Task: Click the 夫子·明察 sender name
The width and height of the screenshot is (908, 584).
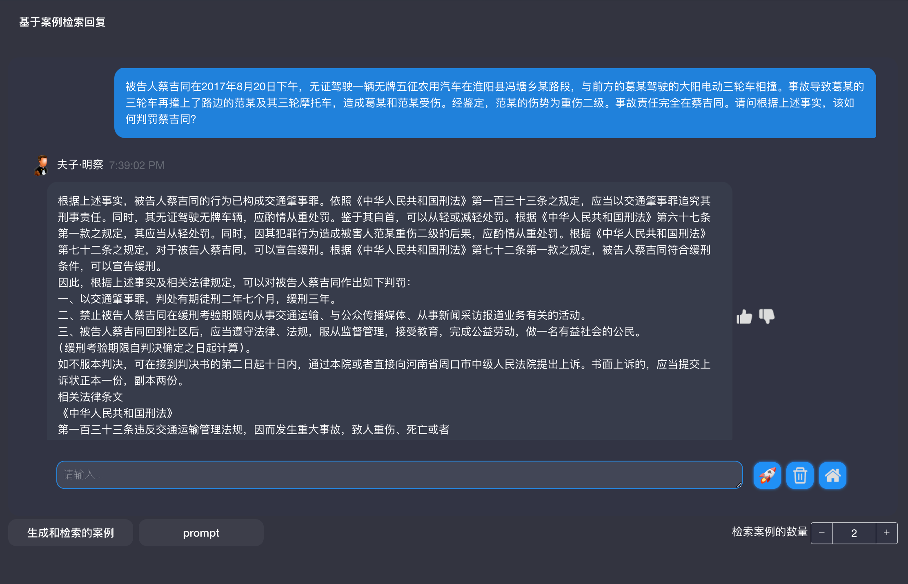Action: click(80, 165)
